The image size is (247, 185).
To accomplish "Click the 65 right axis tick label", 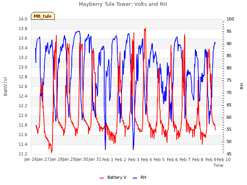I will [x=229, y=105].
